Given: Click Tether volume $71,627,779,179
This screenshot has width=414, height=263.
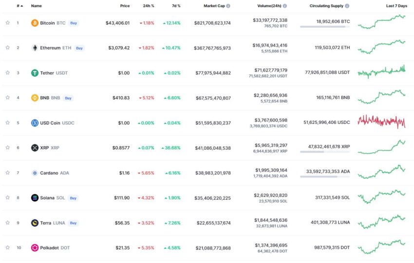Looking at the screenshot, I should [x=271, y=70].
